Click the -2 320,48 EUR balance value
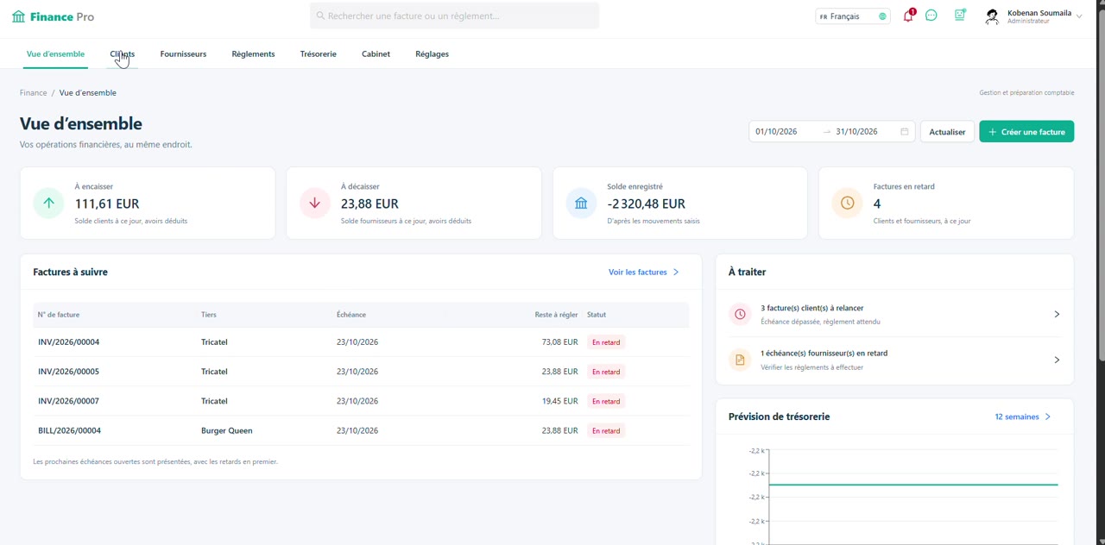Viewport: 1105px width, 545px height. coord(646,204)
